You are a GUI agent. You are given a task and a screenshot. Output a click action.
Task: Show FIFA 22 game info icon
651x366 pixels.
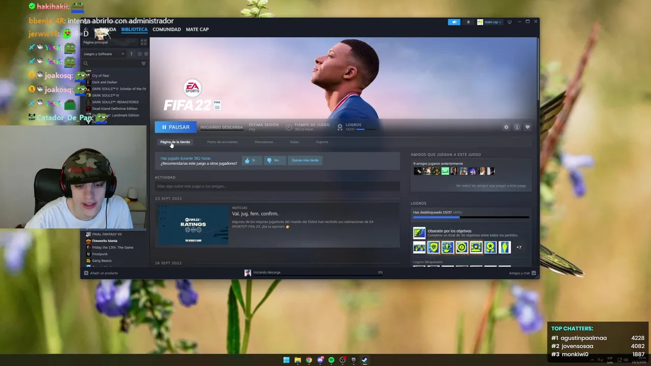point(517,127)
